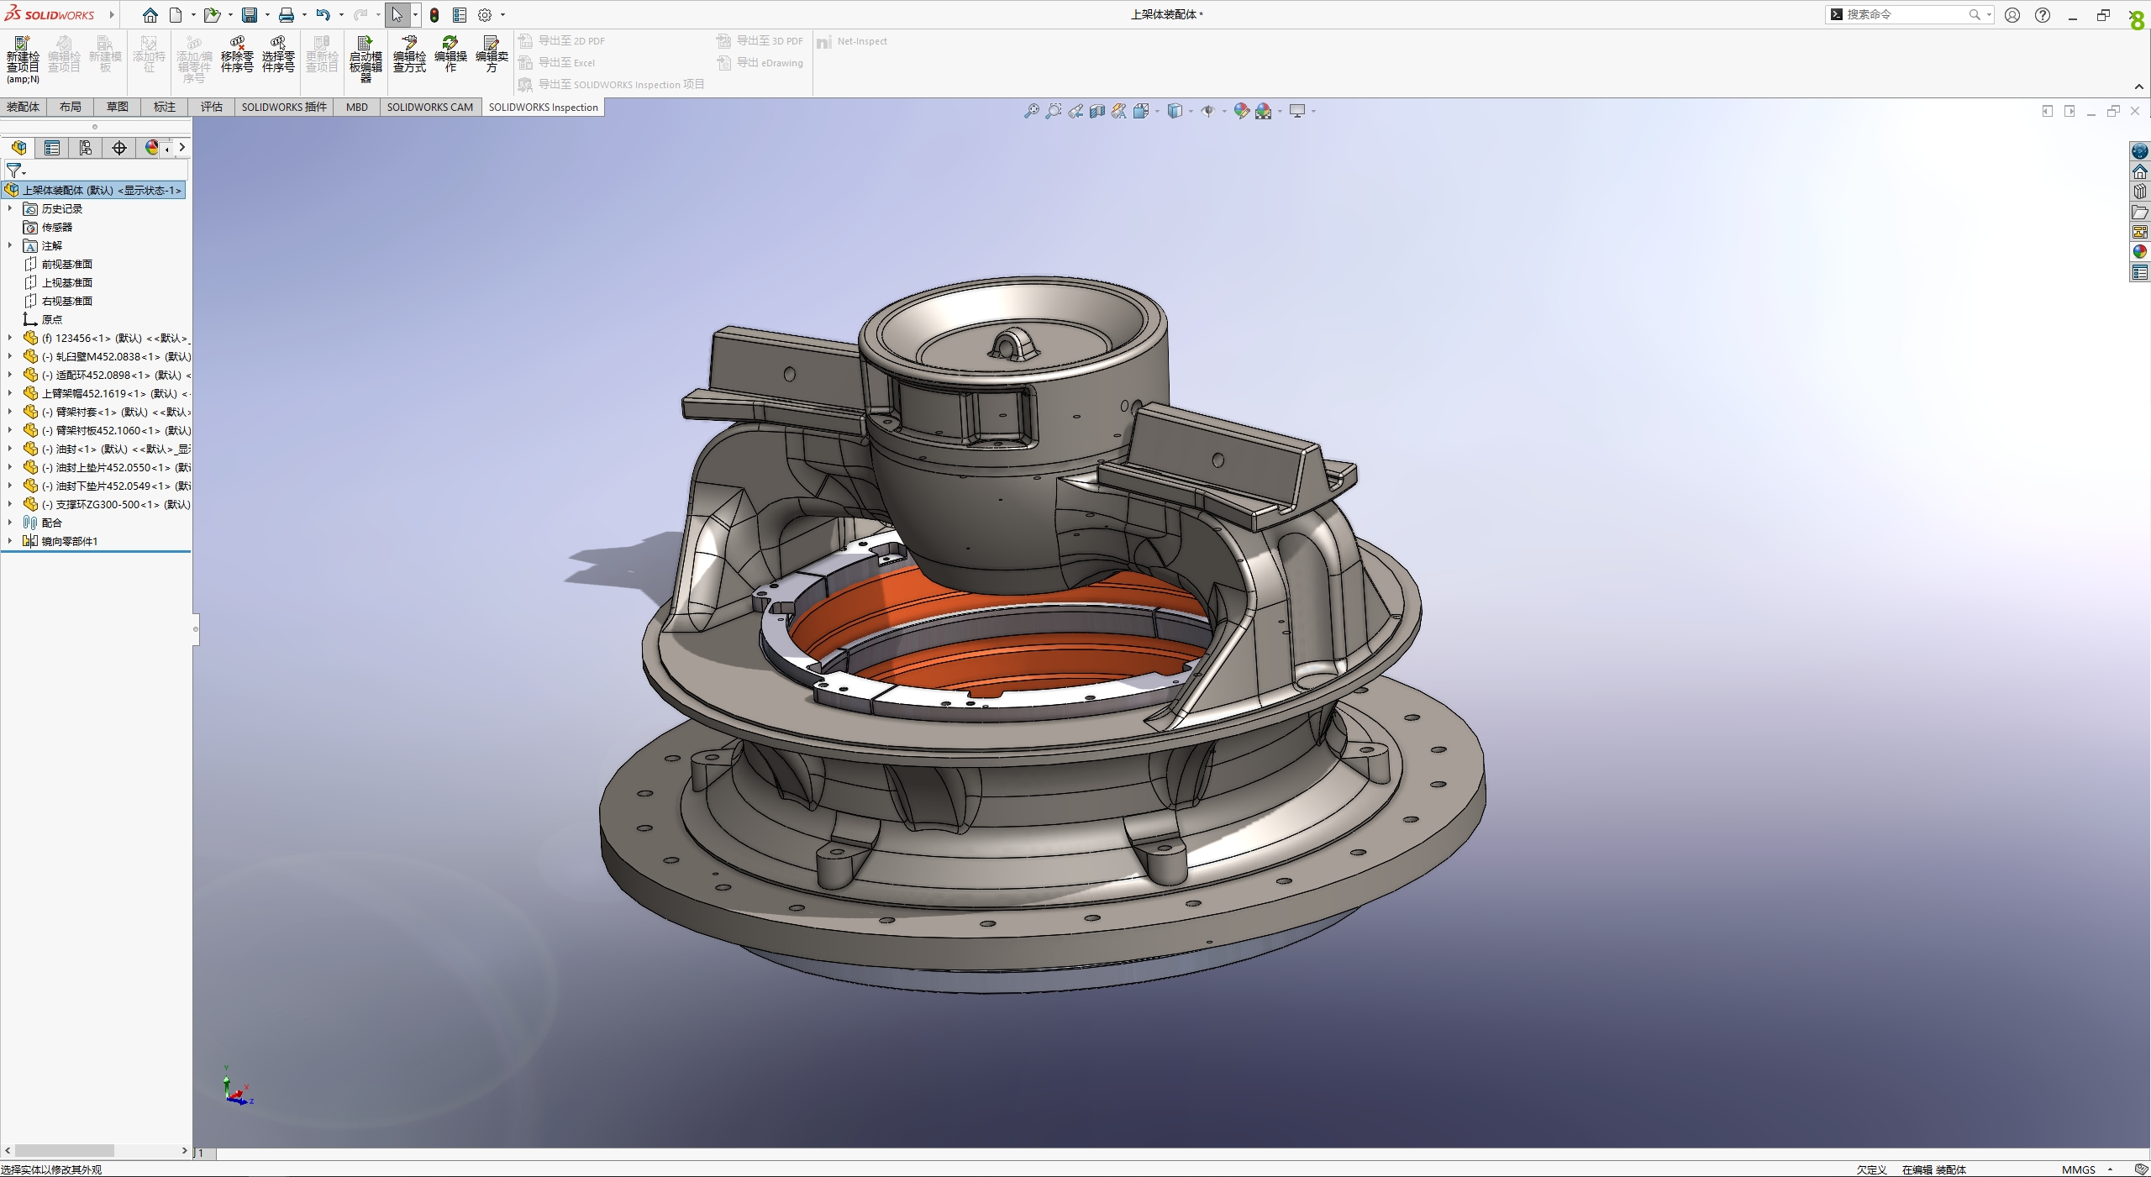The height and width of the screenshot is (1177, 2151).
Task: Open Edit Appearance color ball icon
Action: 1241,111
